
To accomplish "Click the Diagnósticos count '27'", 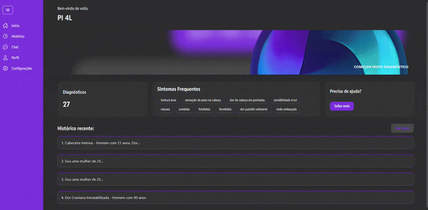I will [66, 104].
